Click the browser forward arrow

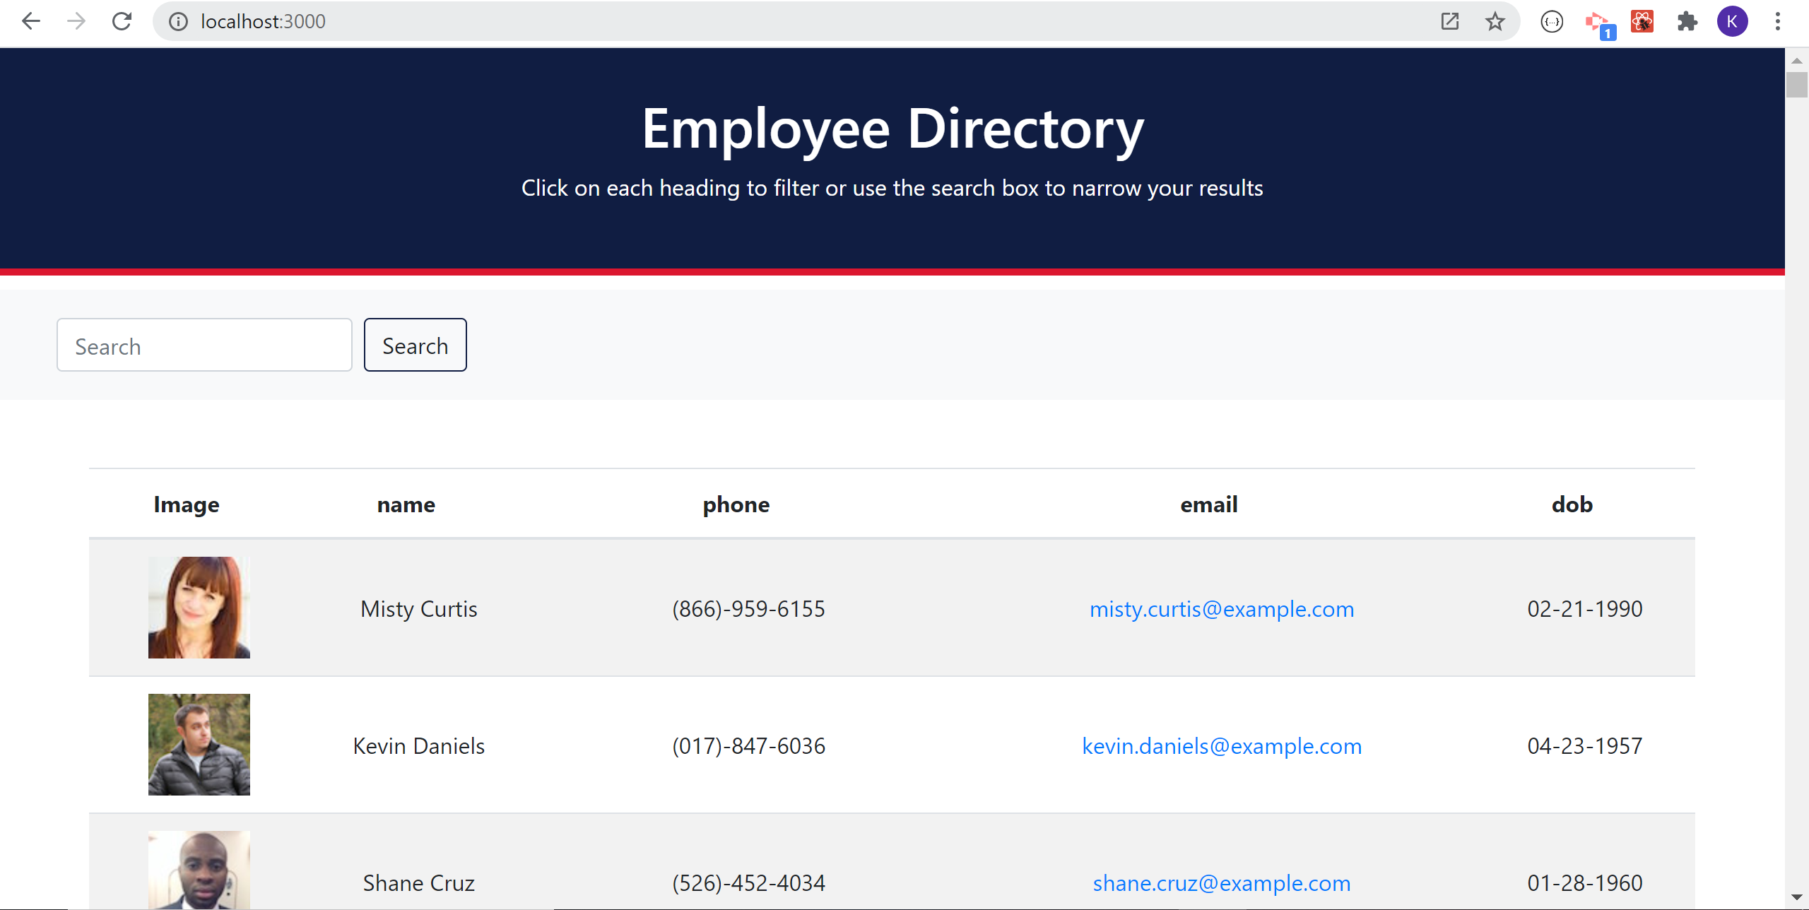[76, 21]
